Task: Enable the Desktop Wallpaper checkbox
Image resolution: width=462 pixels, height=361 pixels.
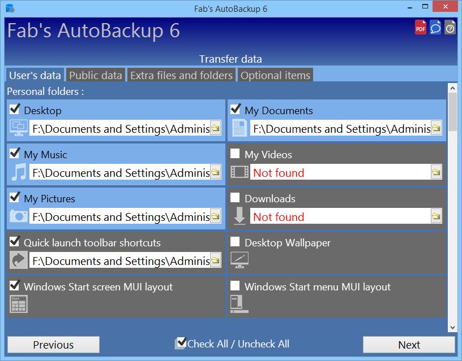Action: pyautogui.click(x=235, y=241)
